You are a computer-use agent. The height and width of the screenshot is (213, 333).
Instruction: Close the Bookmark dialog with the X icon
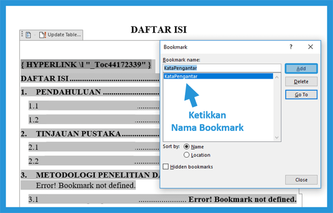311,47
